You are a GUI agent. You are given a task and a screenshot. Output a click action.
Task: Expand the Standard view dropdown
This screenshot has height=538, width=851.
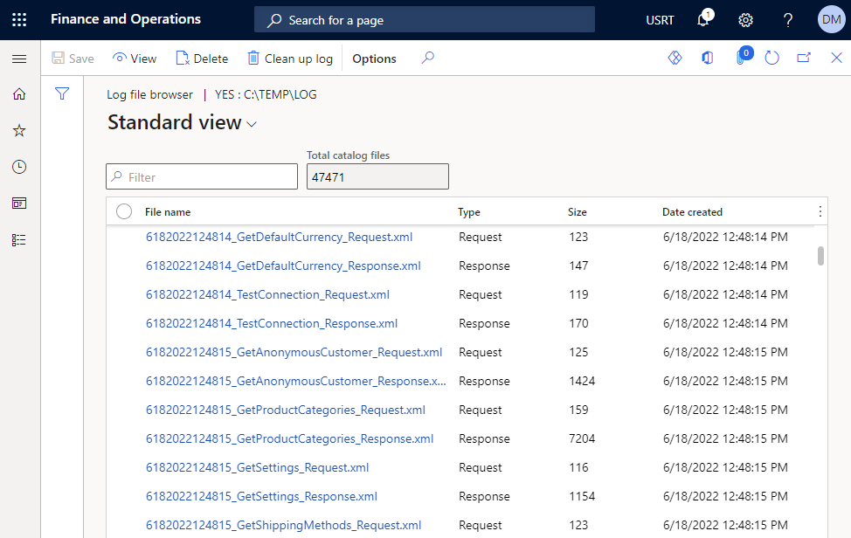click(252, 124)
